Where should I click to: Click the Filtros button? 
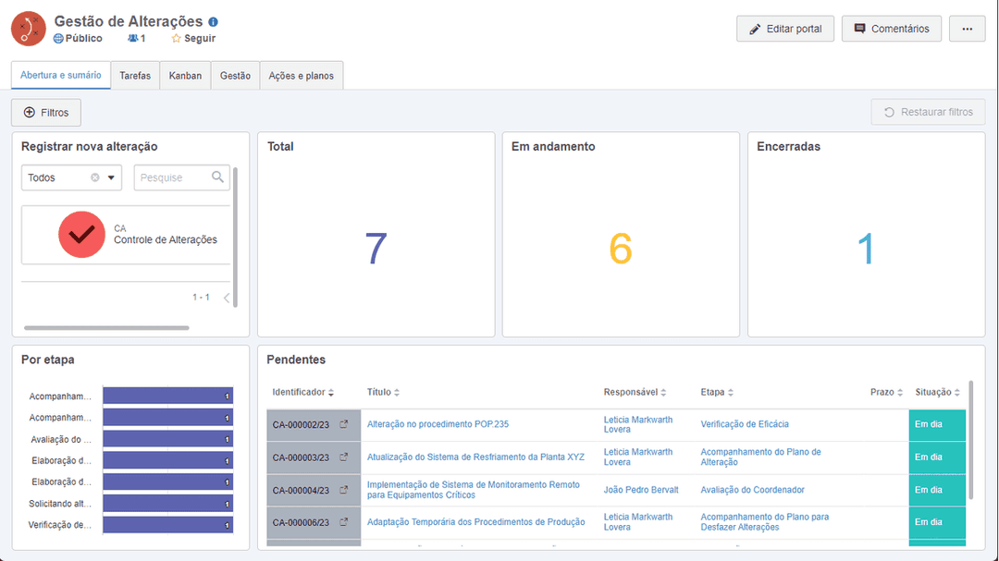click(46, 112)
